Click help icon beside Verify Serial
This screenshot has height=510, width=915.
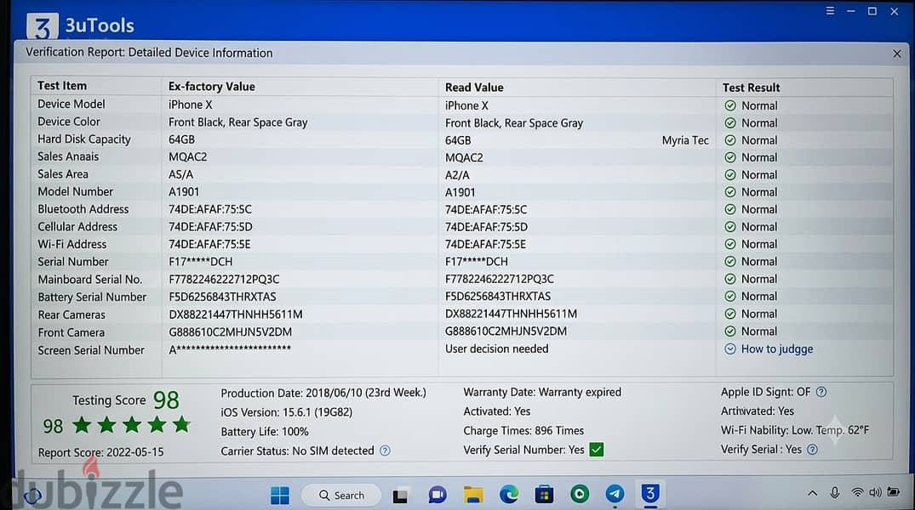[x=812, y=450]
